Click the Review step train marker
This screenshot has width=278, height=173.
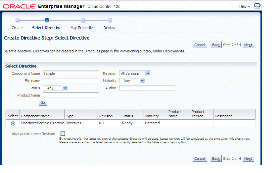click(x=110, y=20)
